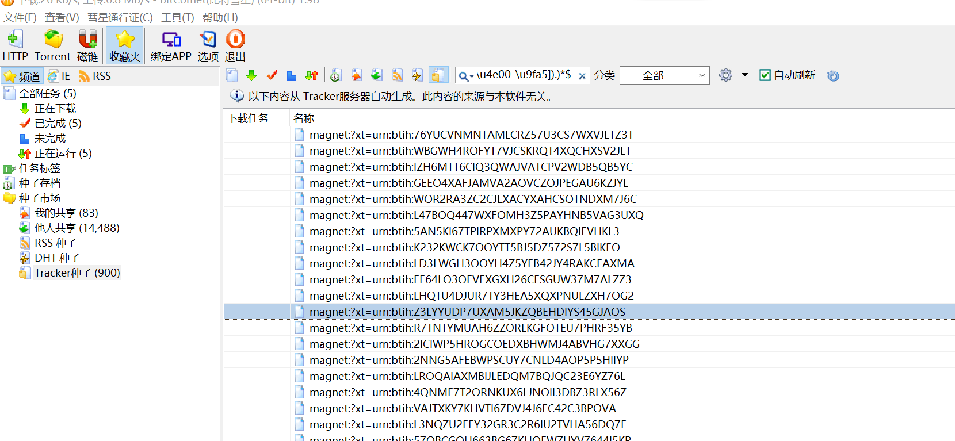Select magnet row WOR2RA3ZC2CJLXACYXAHCSOTNDXM7J6C
955x441 pixels.
[x=589, y=199]
